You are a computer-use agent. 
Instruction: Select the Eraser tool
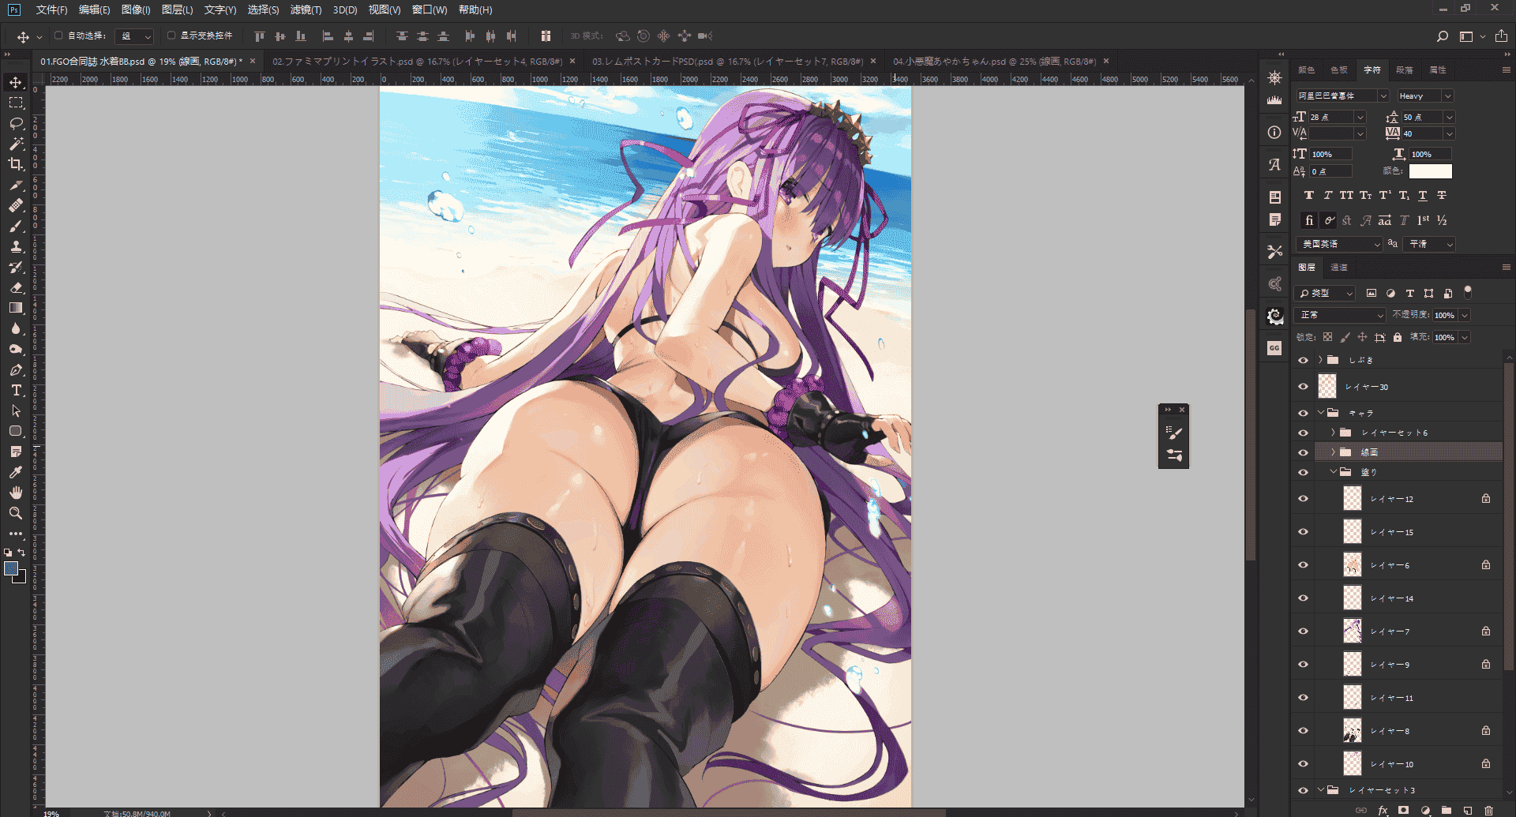[16, 287]
